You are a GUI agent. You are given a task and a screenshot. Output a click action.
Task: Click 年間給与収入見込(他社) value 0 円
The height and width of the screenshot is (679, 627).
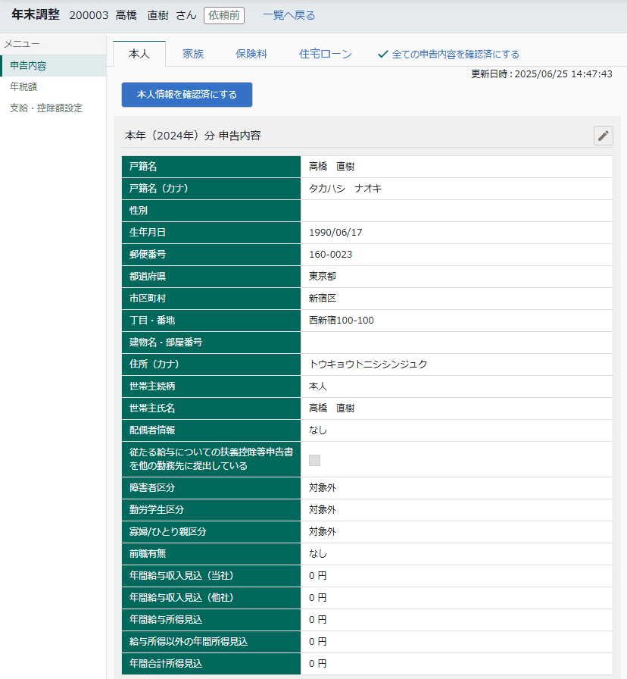click(x=317, y=598)
